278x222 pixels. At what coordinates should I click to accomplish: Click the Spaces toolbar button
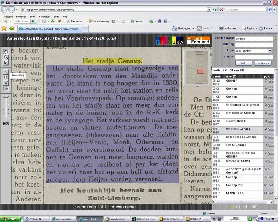click(137, 21)
